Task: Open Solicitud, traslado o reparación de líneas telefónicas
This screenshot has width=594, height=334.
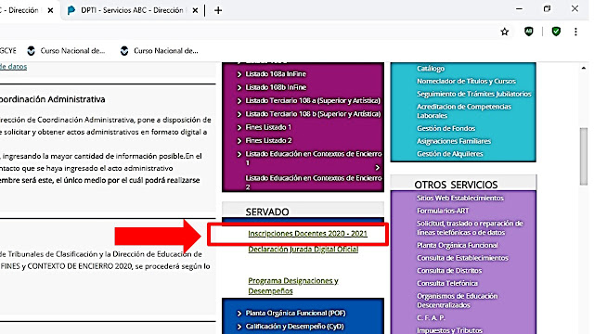Action: coord(470,227)
